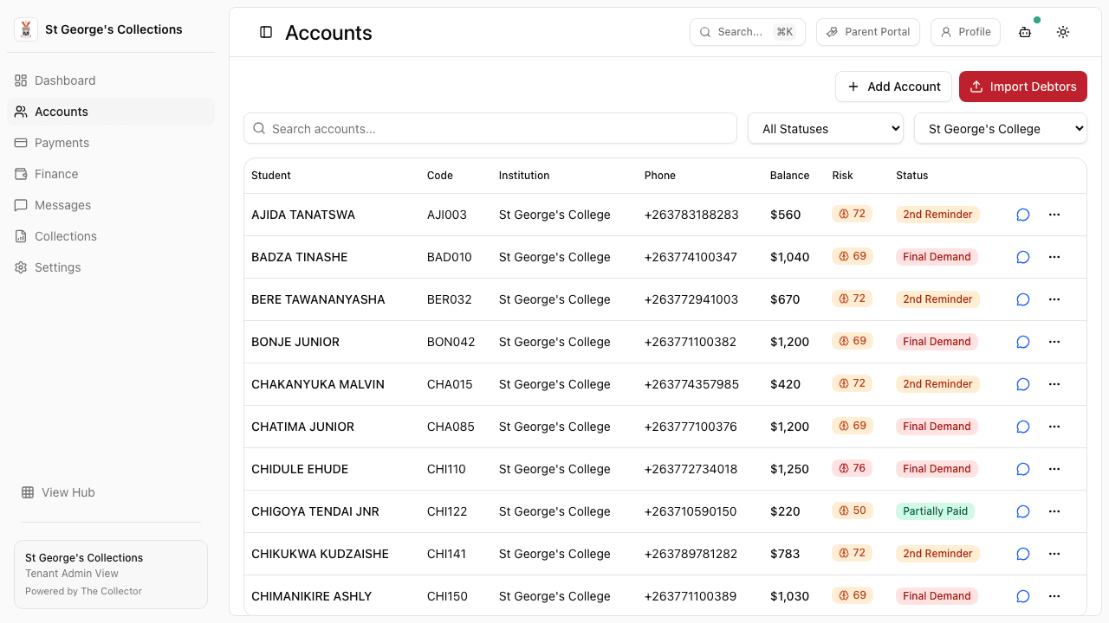Collapse the sidebar using the panel toggle
The width and height of the screenshot is (1109, 623).
coord(265,31)
